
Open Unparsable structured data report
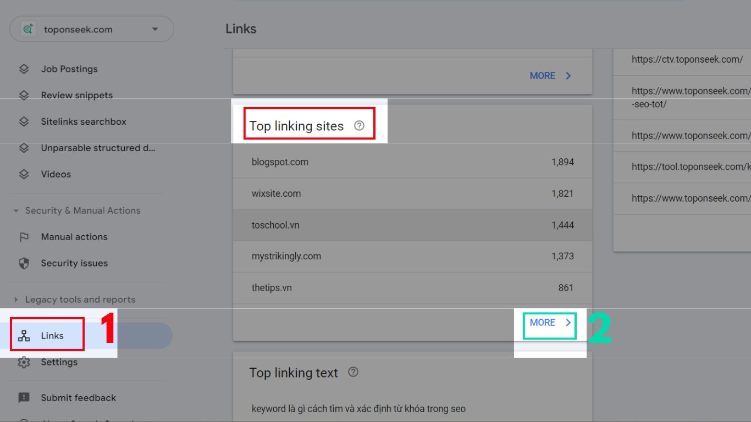coord(98,148)
